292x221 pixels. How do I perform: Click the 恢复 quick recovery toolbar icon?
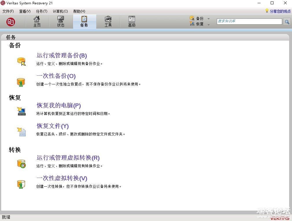[192, 24]
